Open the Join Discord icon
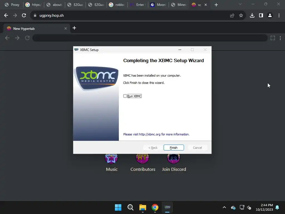Screen dimensions: 285x214 click(174, 158)
